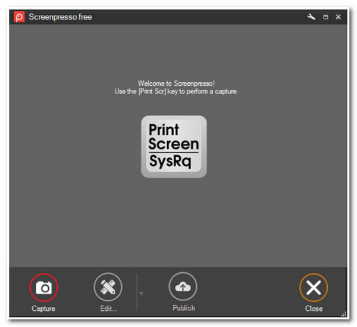Expand the dropdown arrow next to Edit

point(141,293)
